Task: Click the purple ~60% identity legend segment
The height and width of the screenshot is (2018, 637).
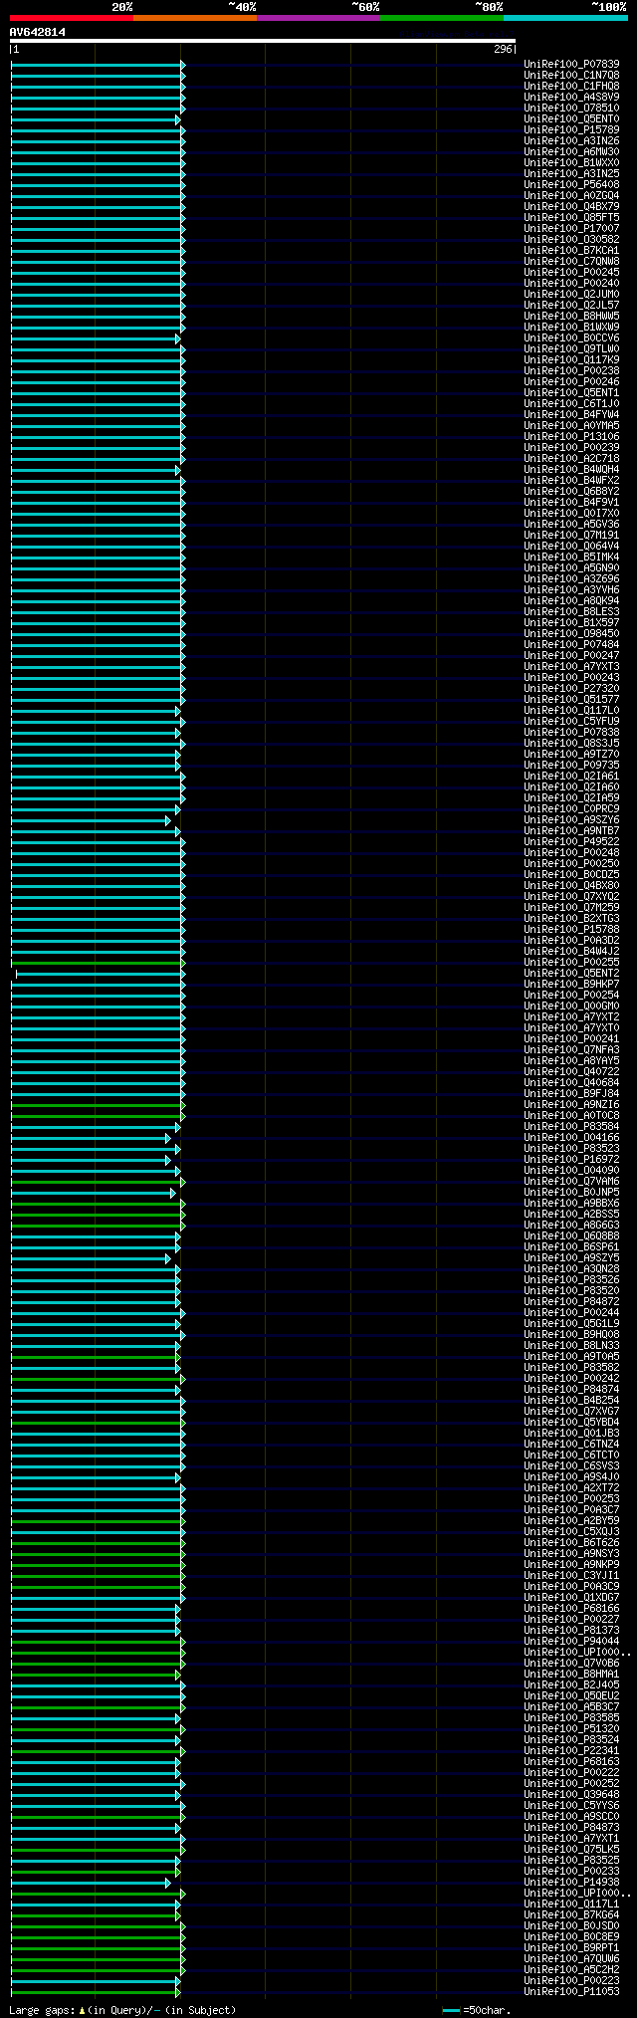Action: coord(318,18)
